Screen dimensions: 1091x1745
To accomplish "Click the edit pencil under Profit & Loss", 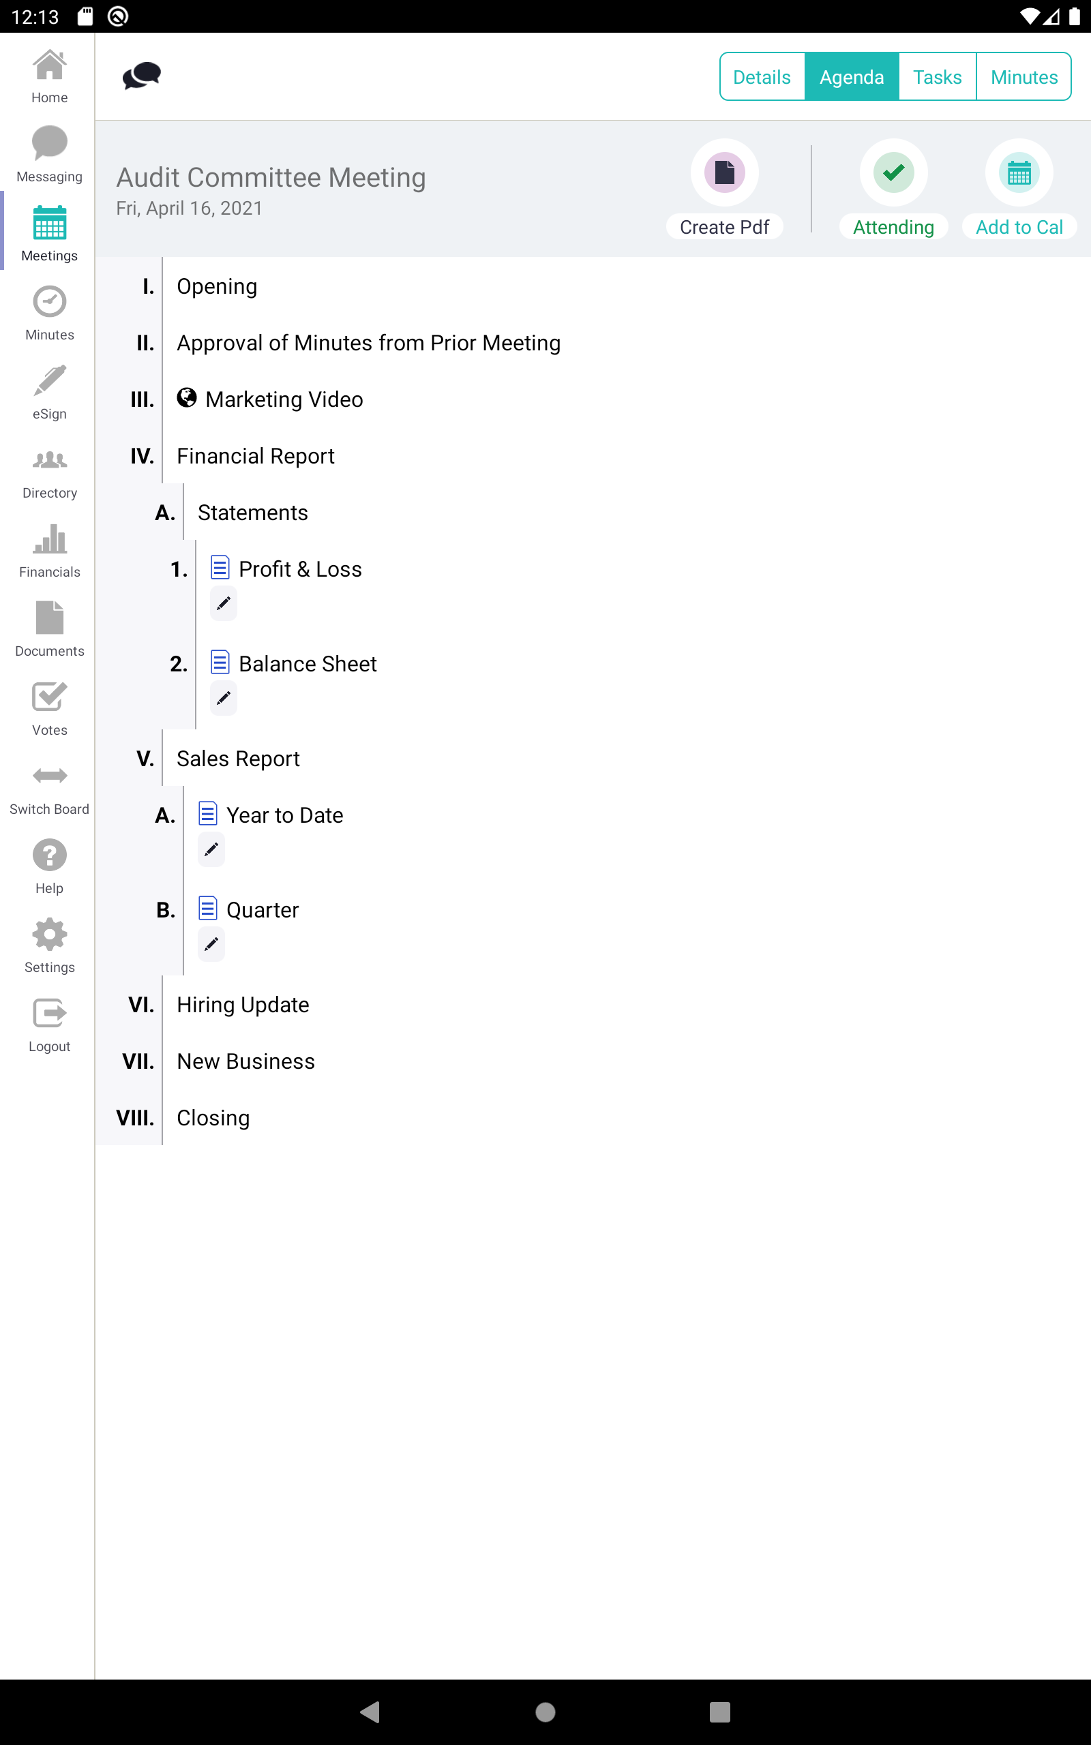I will point(224,603).
